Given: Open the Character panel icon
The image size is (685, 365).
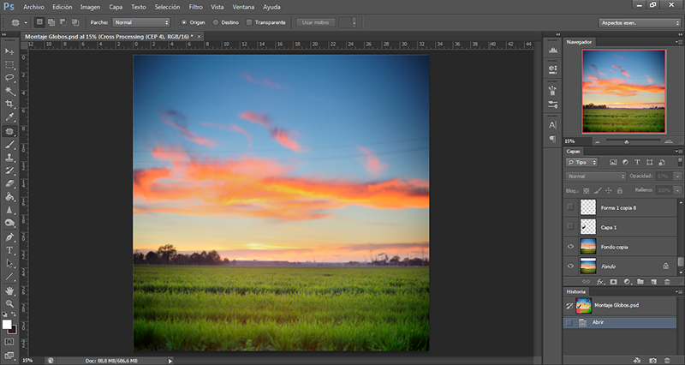Looking at the screenshot, I should pyautogui.click(x=552, y=125).
